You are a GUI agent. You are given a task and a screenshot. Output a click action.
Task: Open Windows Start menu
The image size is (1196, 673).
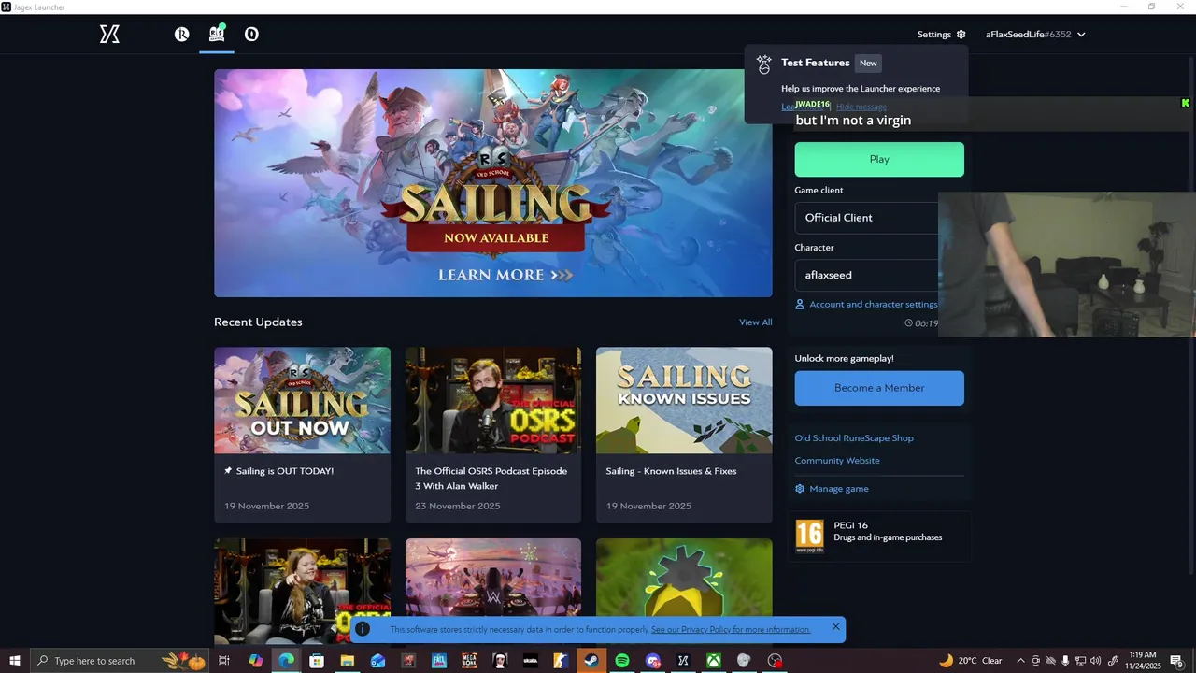click(15, 661)
